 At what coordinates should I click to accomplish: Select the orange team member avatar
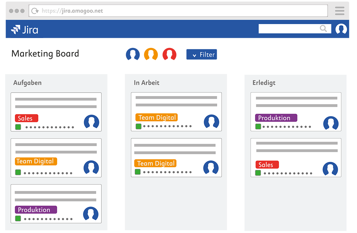(151, 54)
